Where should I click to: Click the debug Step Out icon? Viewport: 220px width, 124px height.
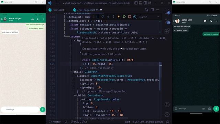[x=113, y=17]
